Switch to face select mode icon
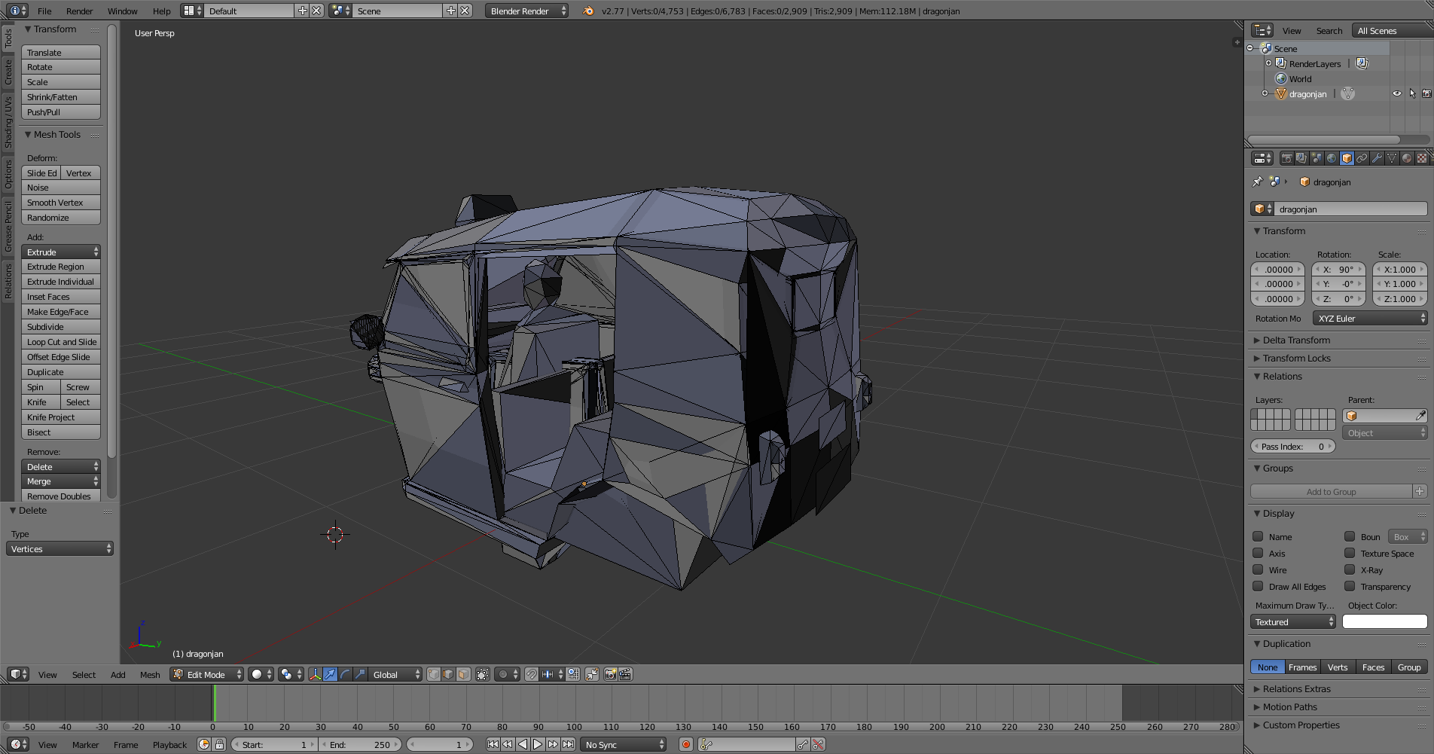 (x=464, y=674)
